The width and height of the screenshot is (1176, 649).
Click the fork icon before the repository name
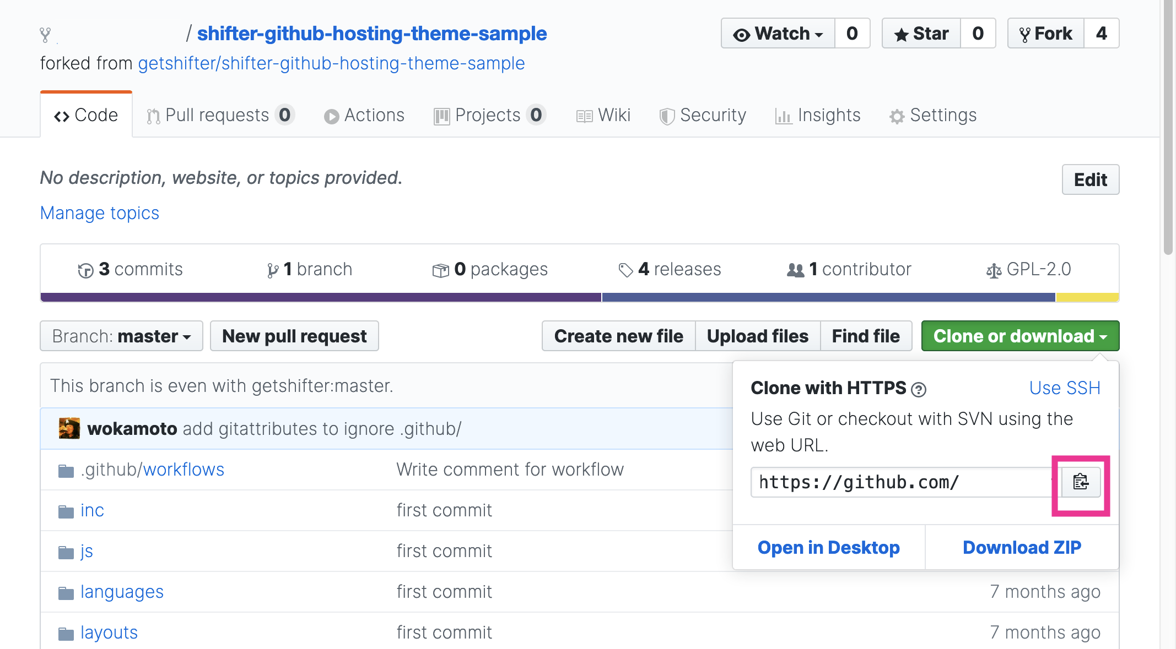coord(45,35)
